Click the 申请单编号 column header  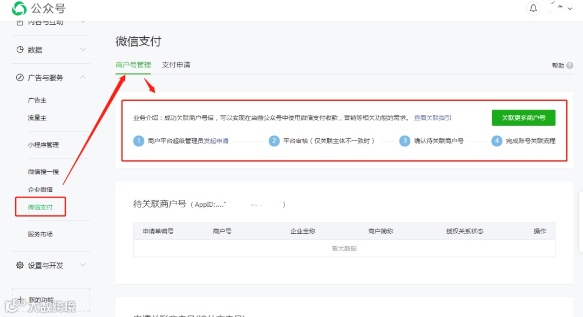pos(158,231)
